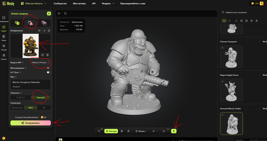Open Мои активы page
The height and width of the screenshot is (141, 267).
[79, 3]
